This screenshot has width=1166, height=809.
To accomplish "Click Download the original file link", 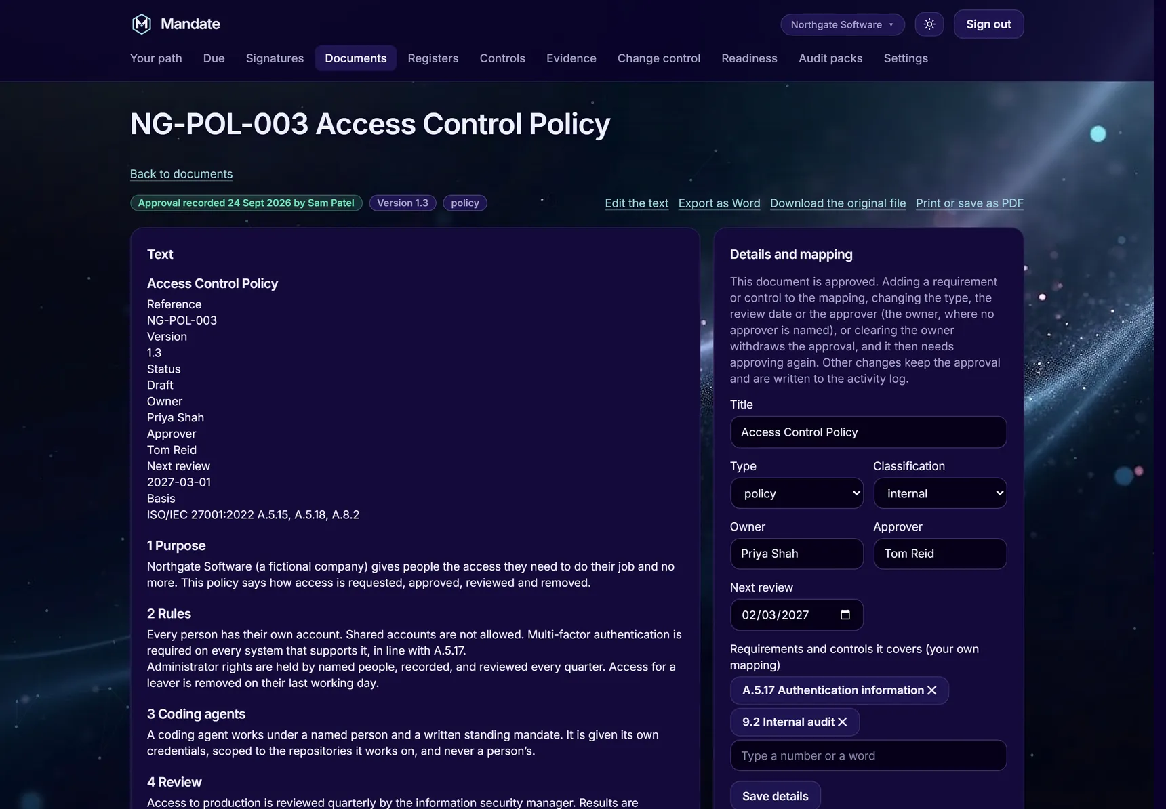I will pyautogui.click(x=838, y=203).
